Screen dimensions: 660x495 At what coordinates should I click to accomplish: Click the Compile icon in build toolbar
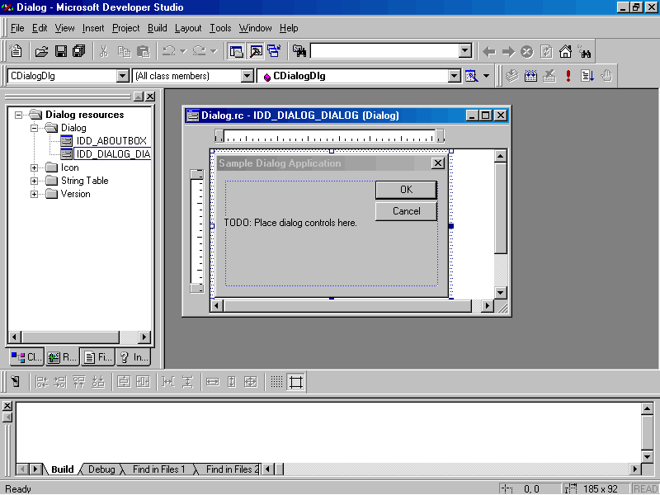(511, 76)
